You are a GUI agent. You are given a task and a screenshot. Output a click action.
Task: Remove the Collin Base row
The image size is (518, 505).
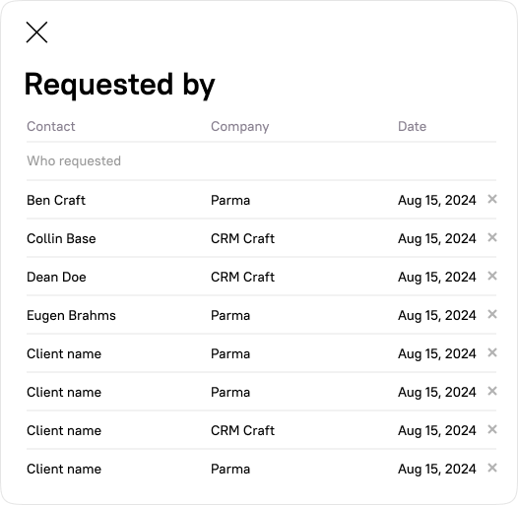click(492, 237)
